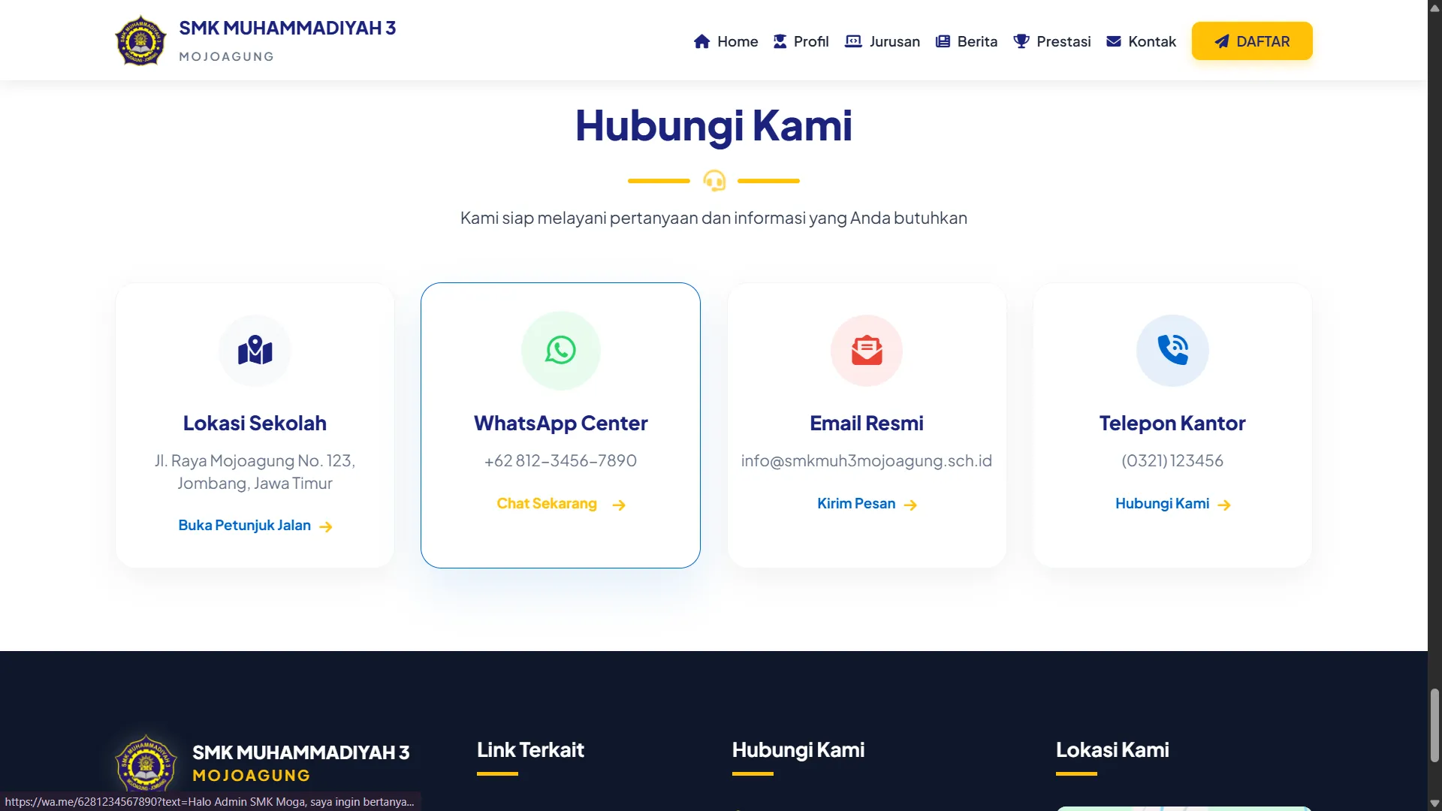This screenshot has width=1442, height=811.
Task: Click the school logo in header
Action: (140, 41)
